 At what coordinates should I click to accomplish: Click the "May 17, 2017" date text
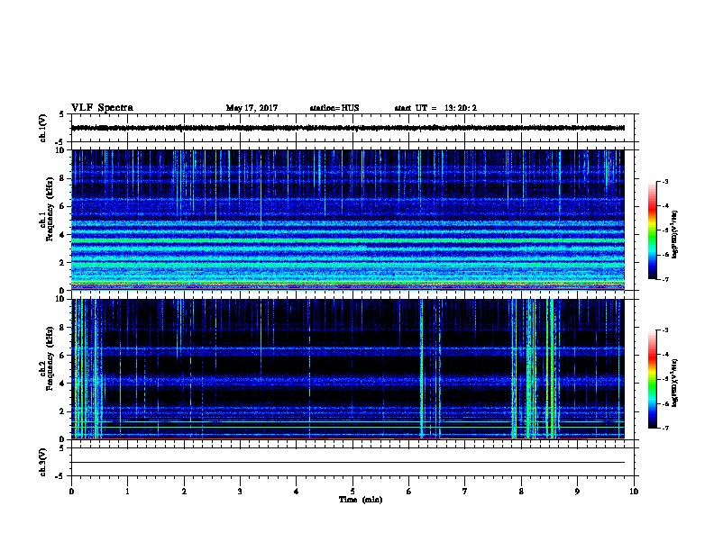pyautogui.click(x=252, y=108)
